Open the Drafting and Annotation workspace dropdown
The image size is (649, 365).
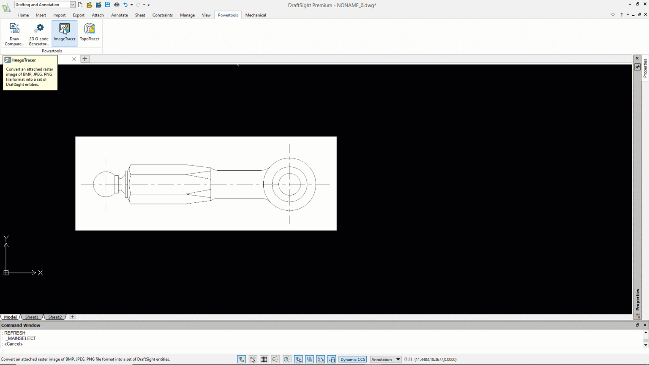(x=71, y=5)
